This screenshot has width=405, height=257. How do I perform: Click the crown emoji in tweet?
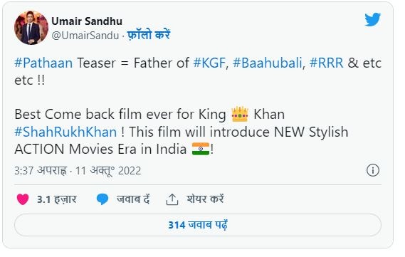point(240,114)
